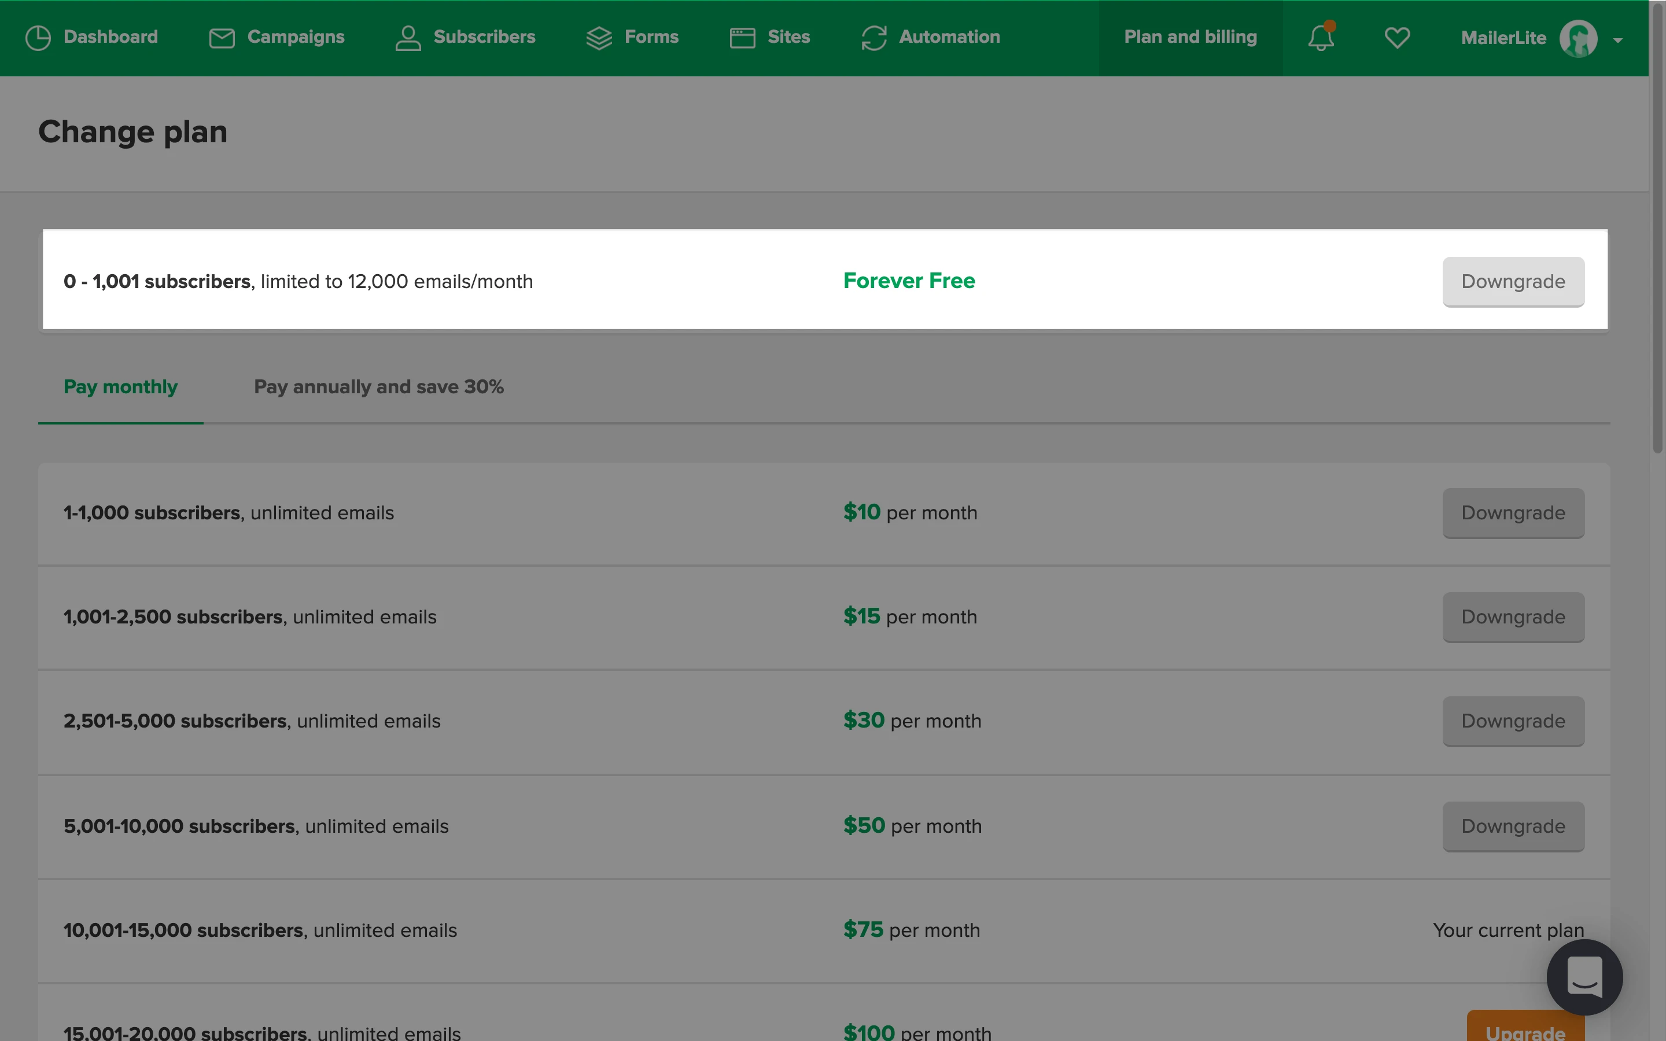Switch to Pay annually and save 30% tab
Image resolution: width=1666 pixels, height=1041 pixels.
pyautogui.click(x=379, y=387)
